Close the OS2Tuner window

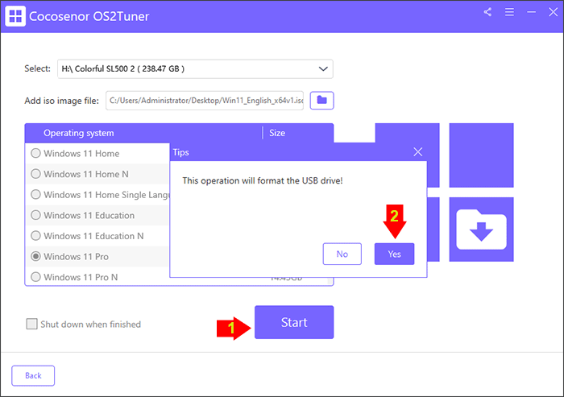pos(554,12)
